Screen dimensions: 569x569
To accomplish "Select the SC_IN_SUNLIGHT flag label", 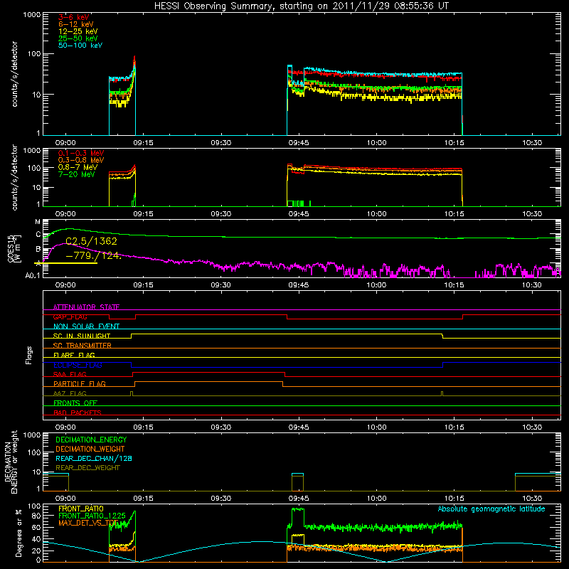I will 82,336.
